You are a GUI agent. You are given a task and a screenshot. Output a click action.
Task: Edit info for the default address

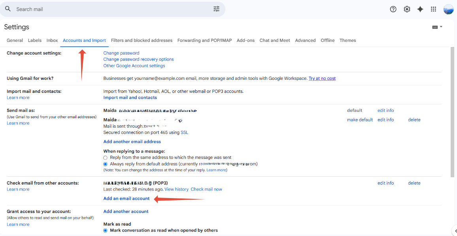385,110
